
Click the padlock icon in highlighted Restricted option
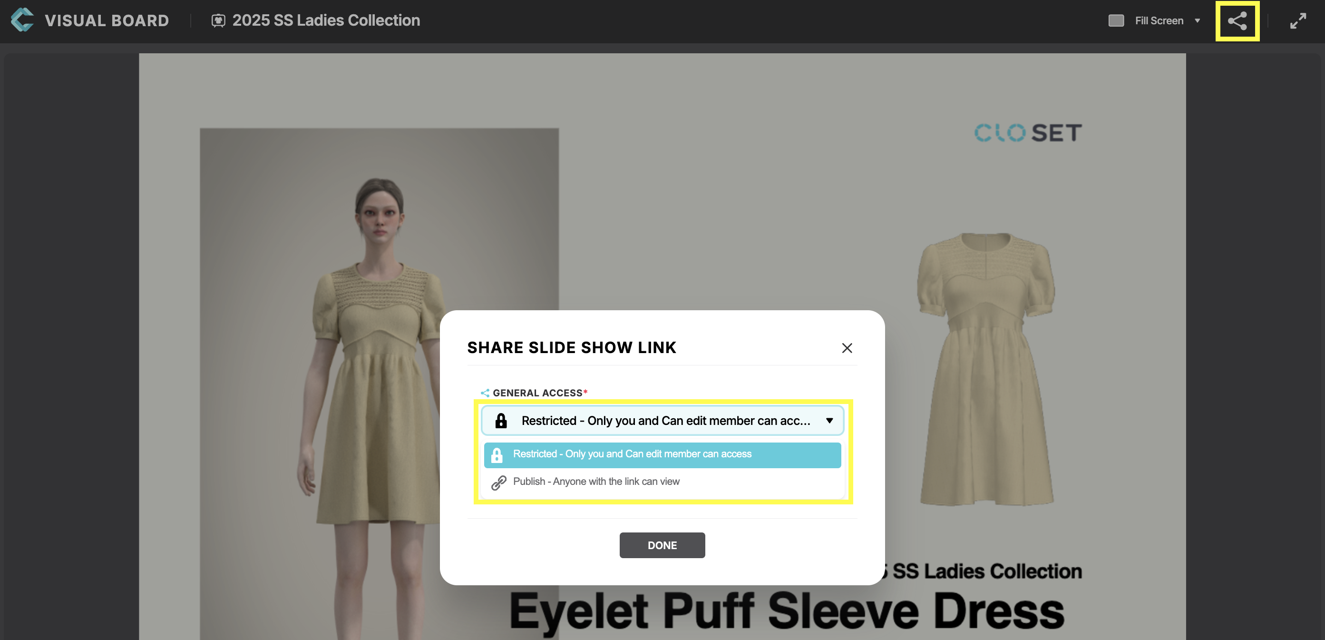tap(497, 455)
